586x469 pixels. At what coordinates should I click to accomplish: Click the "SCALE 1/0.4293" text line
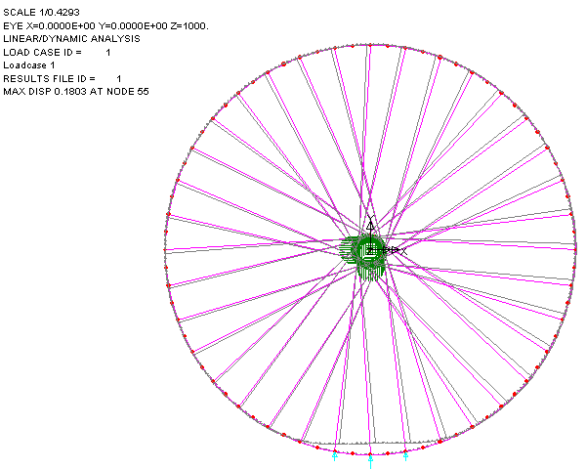tap(41, 13)
